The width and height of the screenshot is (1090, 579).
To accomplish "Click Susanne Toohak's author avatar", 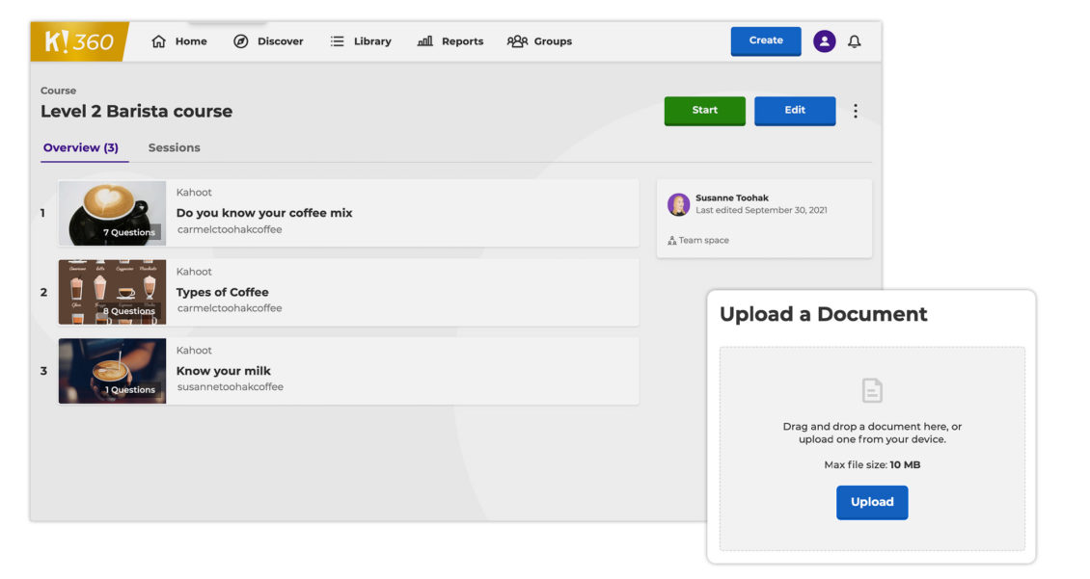I will pos(679,204).
